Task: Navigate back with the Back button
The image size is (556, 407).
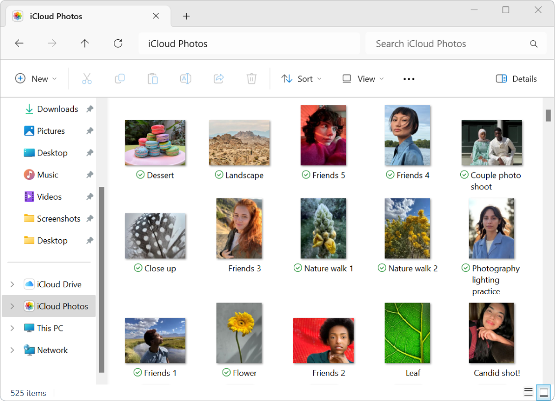Action: pos(19,43)
